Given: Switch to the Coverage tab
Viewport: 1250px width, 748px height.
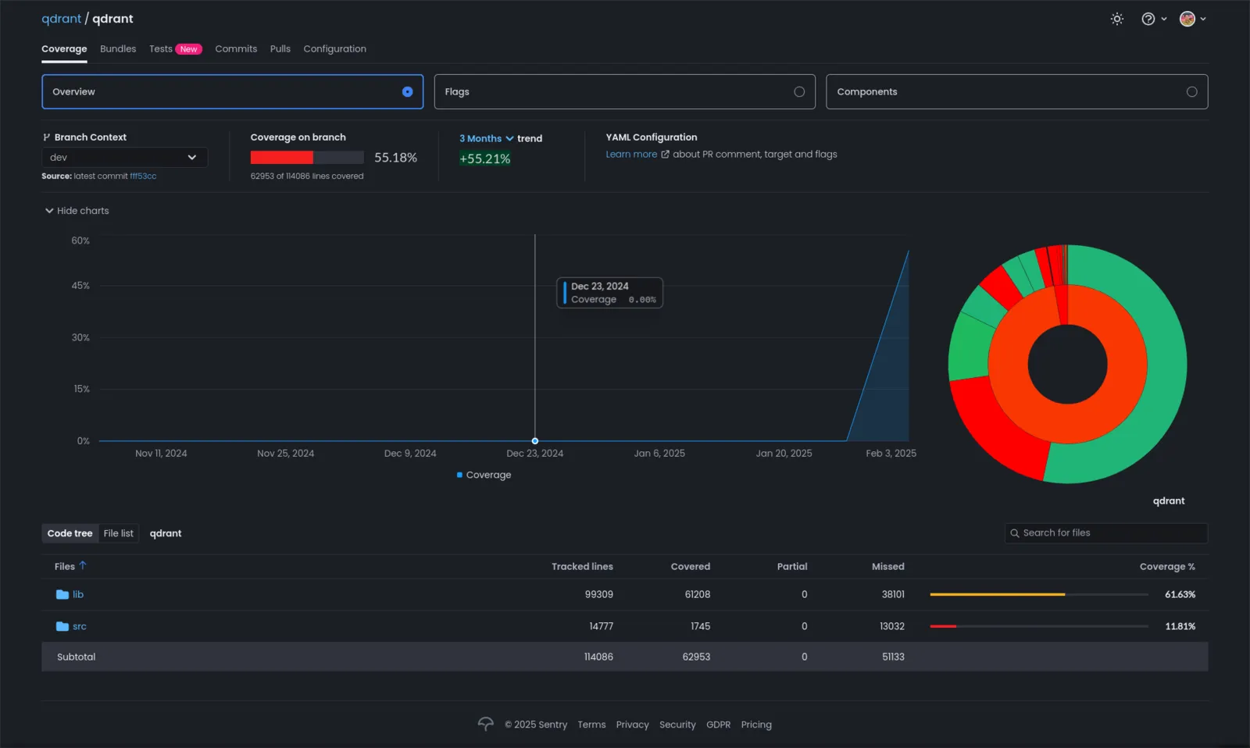Looking at the screenshot, I should tap(64, 48).
